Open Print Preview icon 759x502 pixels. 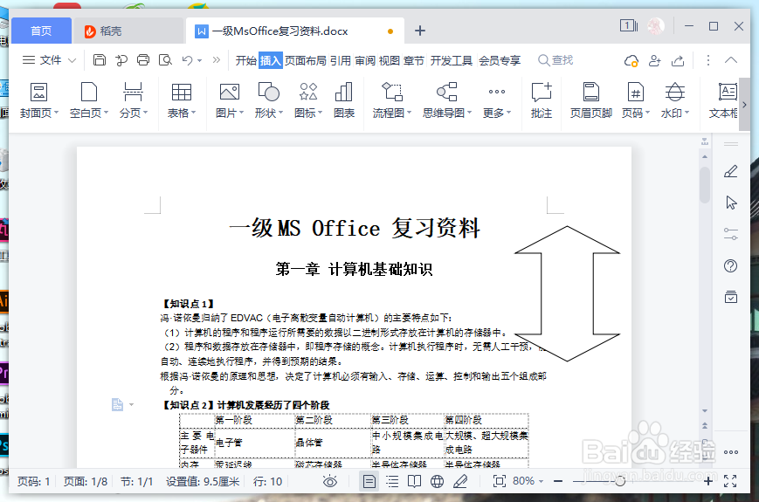pos(166,60)
